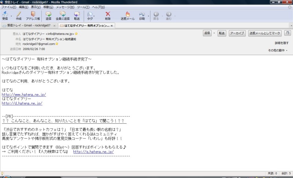293x178 pixels.
Task: Click the activity indicator icon at menu bar right
Action: [290, 7]
